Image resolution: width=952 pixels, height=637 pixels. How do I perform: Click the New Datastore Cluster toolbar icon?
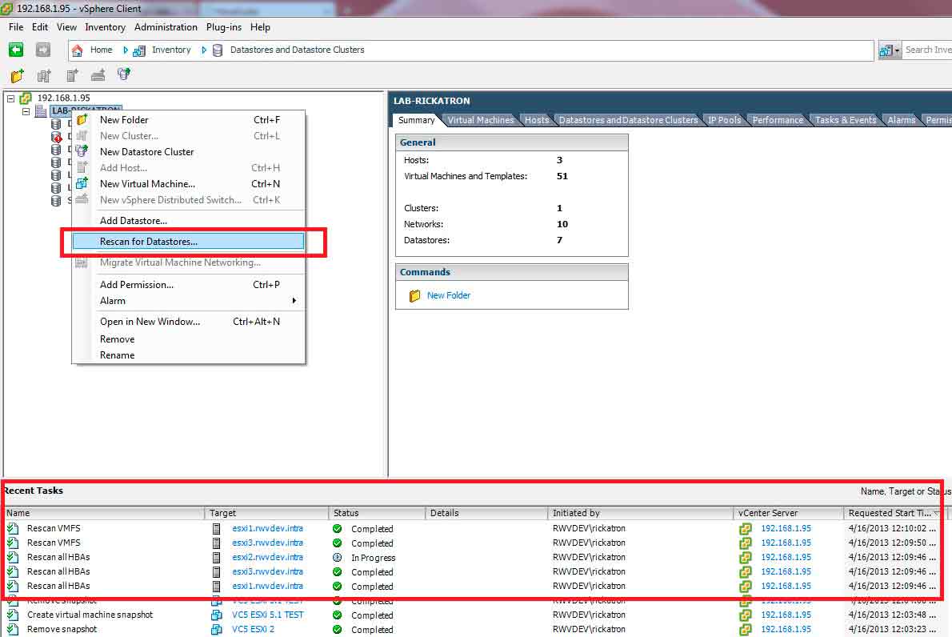tap(124, 74)
